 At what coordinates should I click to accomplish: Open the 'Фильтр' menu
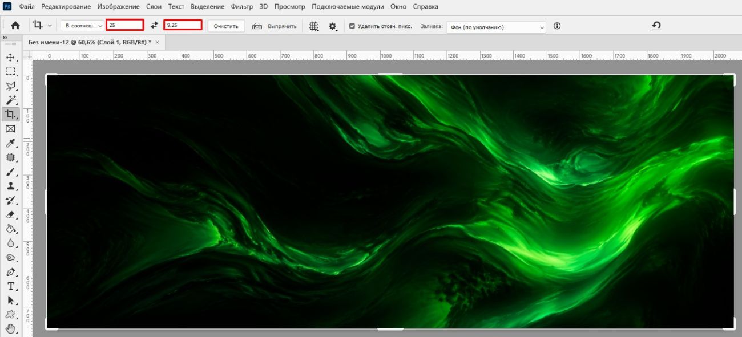[242, 7]
